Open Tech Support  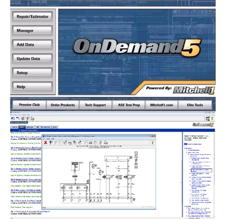pyautogui.click(x=95, y=105)
